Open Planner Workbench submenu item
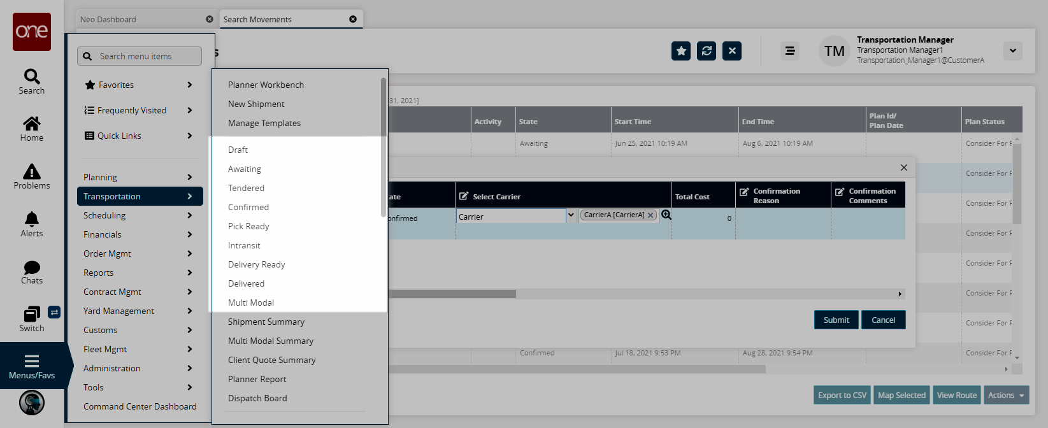The height and width of the screenshot is (428, 1048). coord(266,85)
